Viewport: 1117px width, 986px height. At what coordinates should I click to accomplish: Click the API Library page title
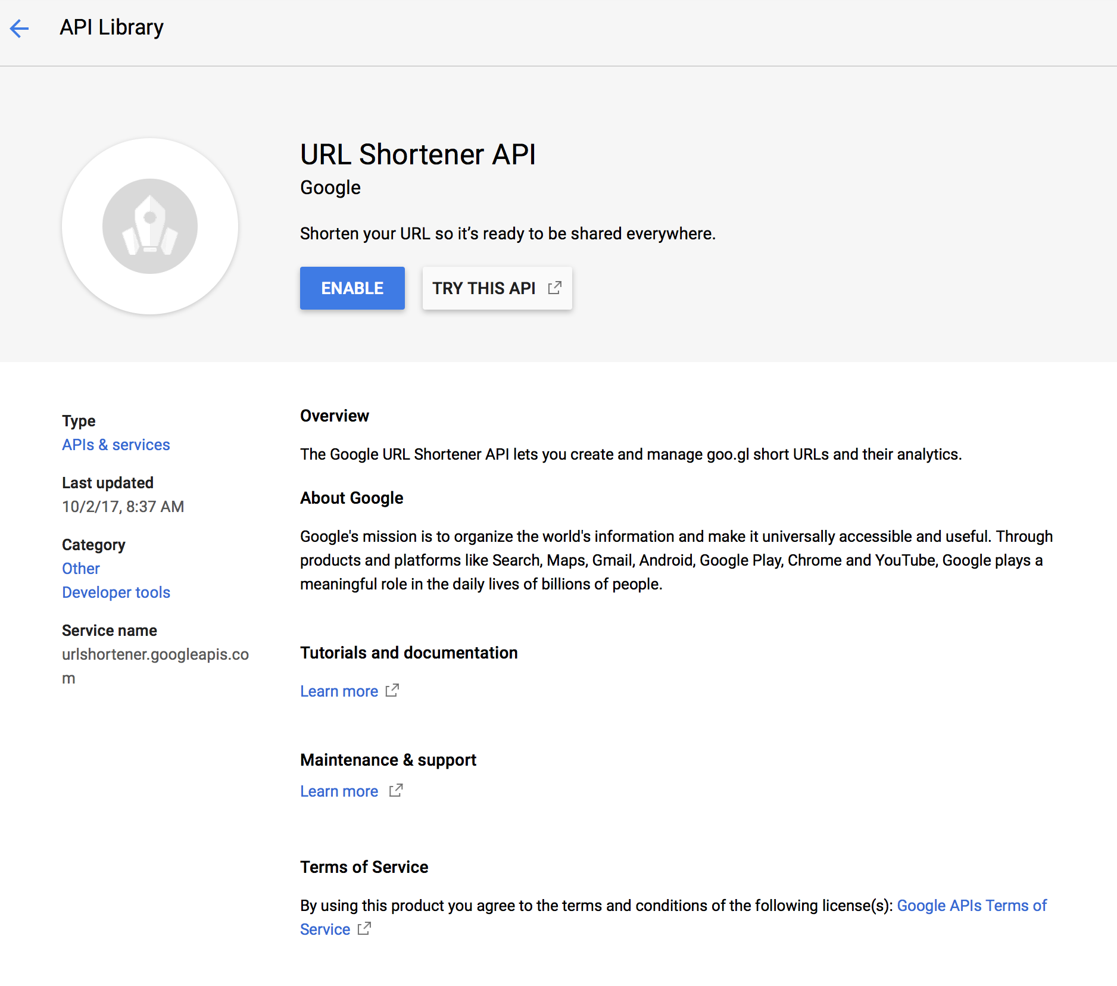pos(111,27)
